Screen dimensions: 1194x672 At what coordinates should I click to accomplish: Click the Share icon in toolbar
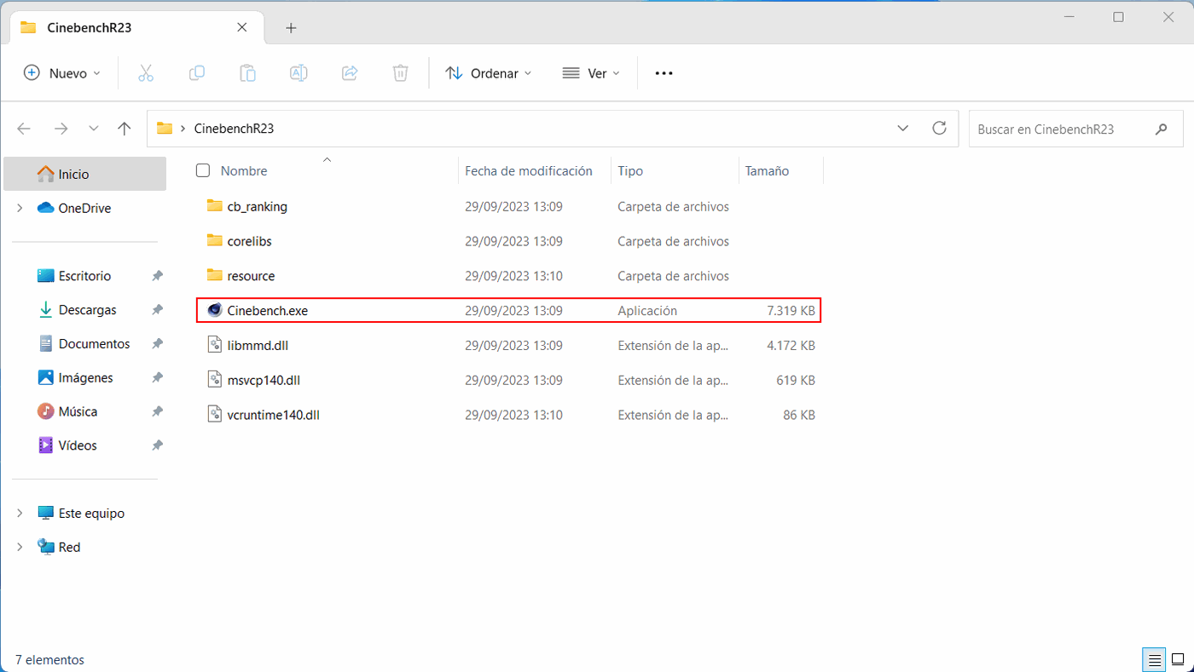(350, 73)
